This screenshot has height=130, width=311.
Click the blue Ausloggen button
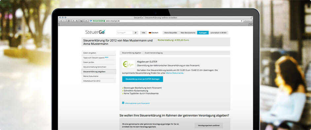click(203, 33)
